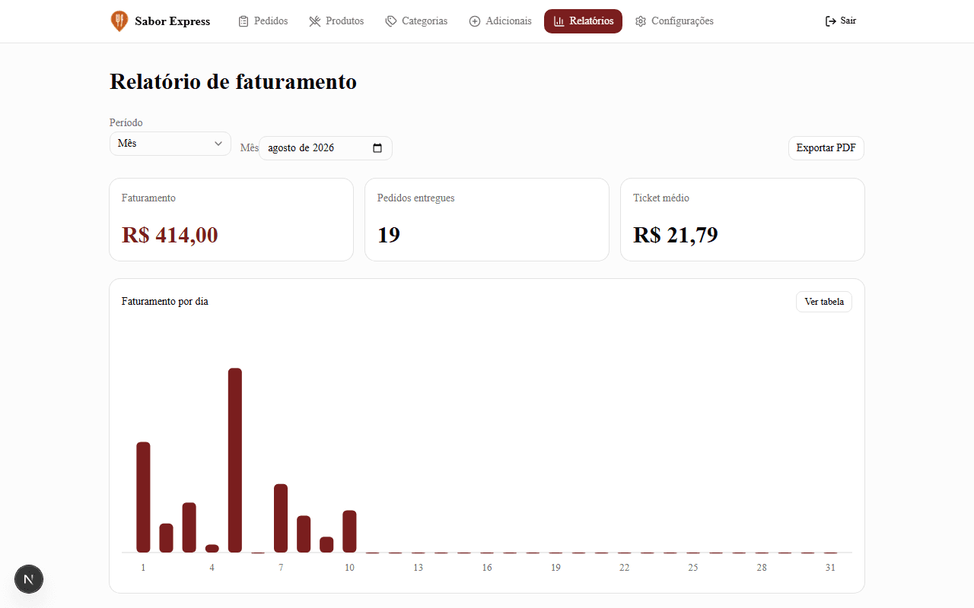974x608 pixels.
Task: Click the chart bar for day 7
Action: [281, 518]
